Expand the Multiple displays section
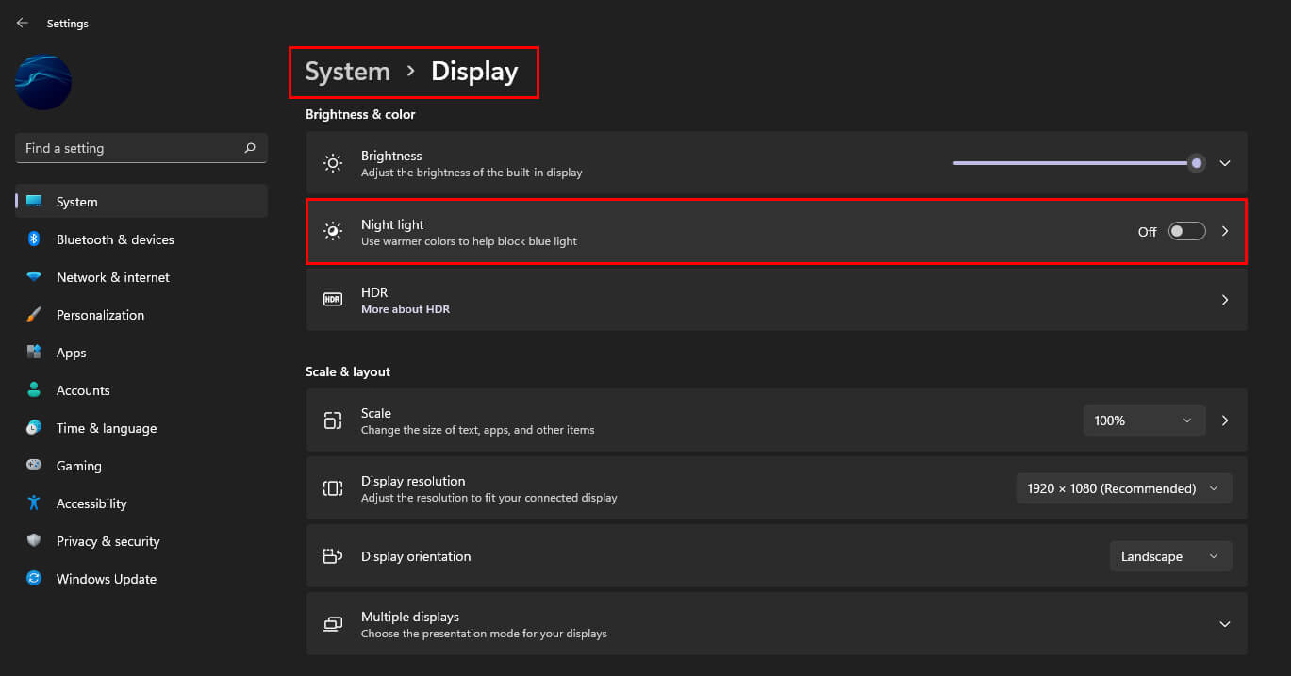 pyautogui.click(x=1225, y=624)
